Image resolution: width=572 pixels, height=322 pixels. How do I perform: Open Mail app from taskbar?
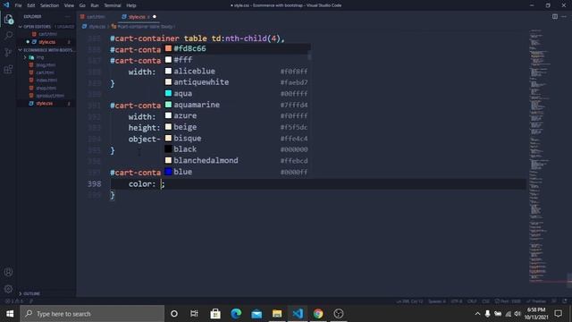coord(257,314)
